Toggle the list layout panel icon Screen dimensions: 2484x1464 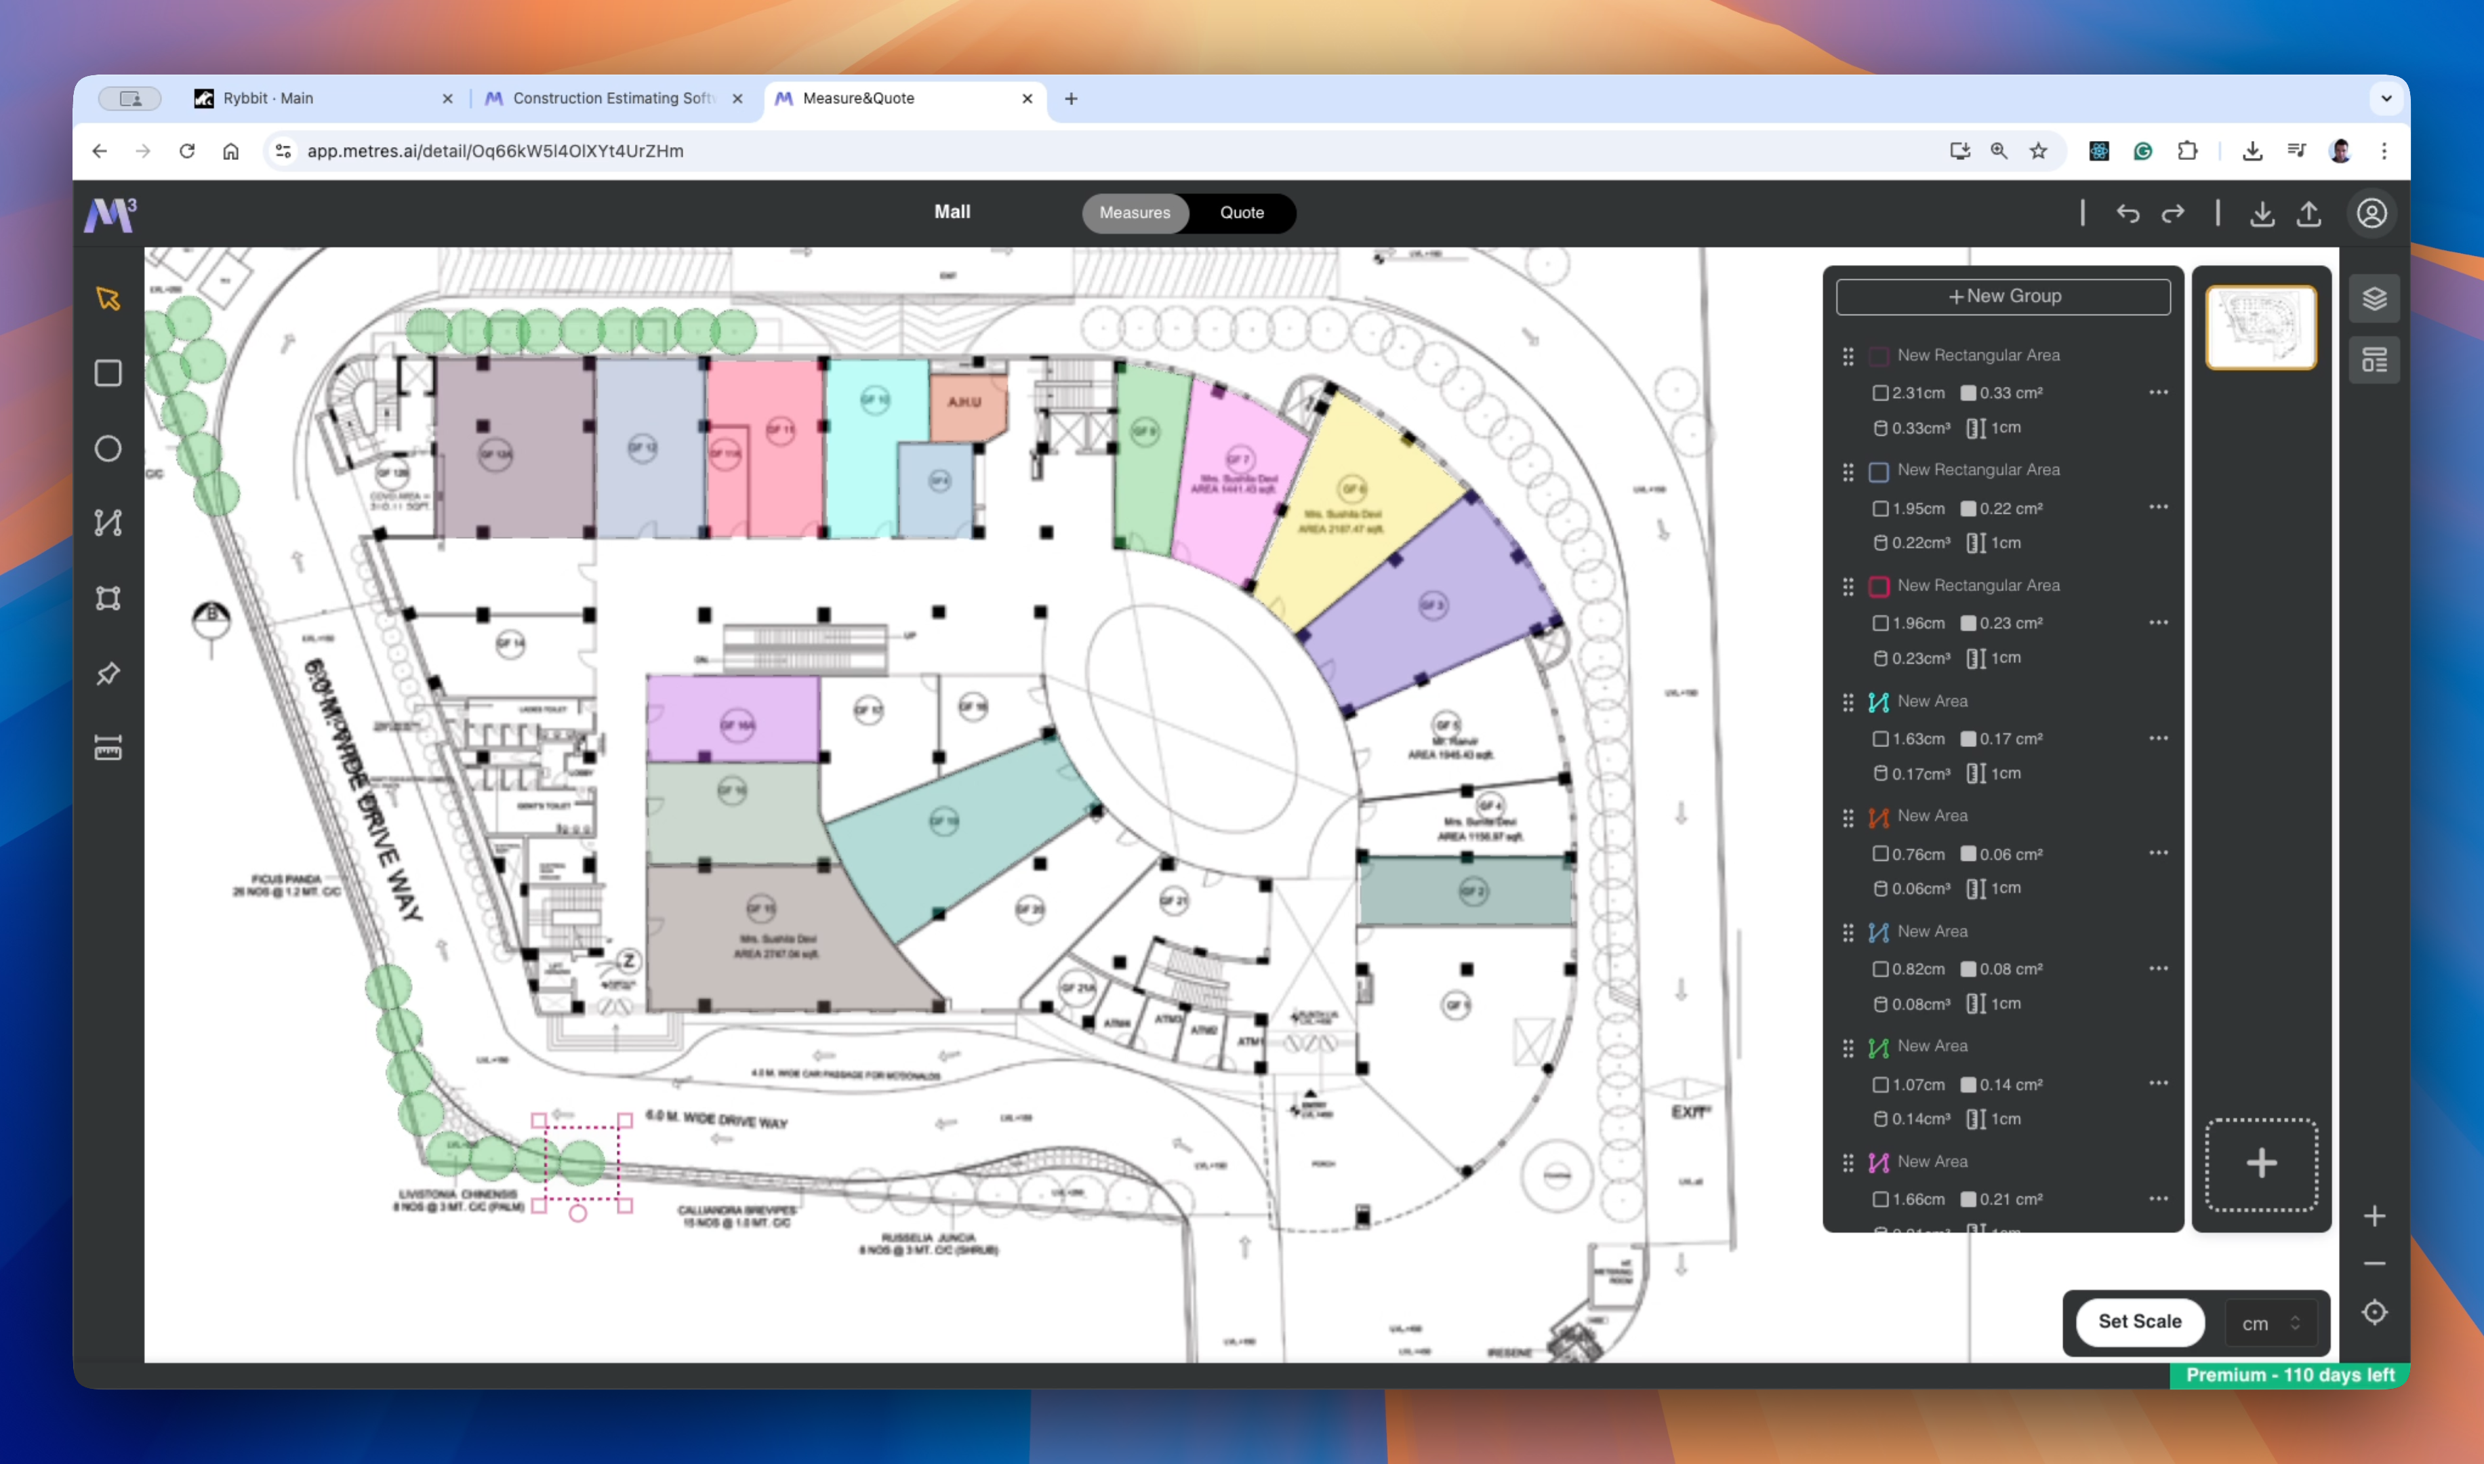pos(2374,360)
